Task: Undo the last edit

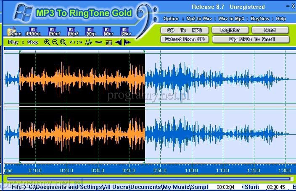Action: click(72, 42)
